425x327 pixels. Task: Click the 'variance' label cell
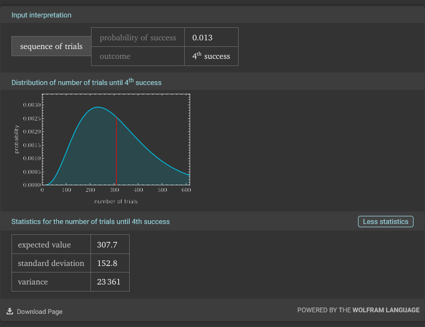pos(51,282)
